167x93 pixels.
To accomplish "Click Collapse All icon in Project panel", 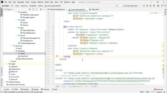I will (37, 9).
